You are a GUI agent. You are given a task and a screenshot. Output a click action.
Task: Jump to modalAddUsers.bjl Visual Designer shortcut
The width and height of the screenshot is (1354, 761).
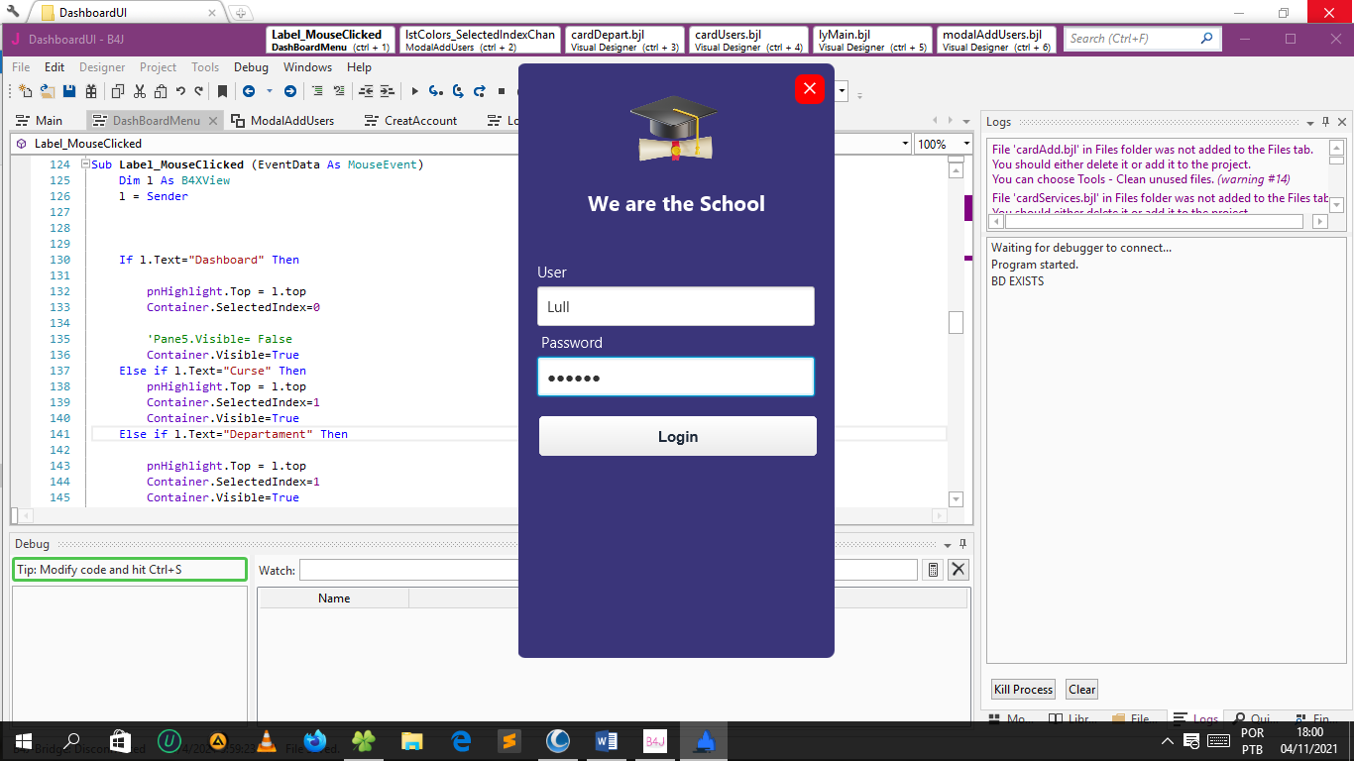tap(996, 40)
